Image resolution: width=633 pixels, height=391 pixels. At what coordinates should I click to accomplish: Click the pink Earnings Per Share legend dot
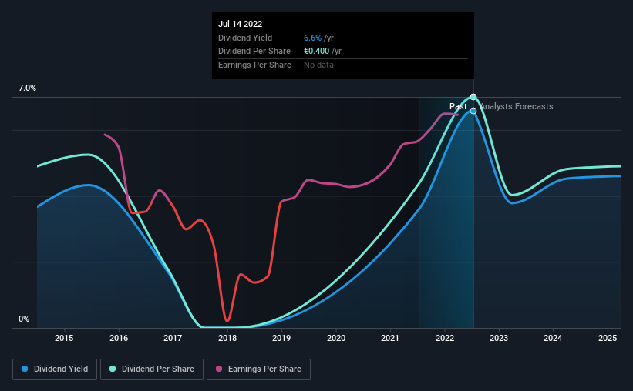pos(219,369)
